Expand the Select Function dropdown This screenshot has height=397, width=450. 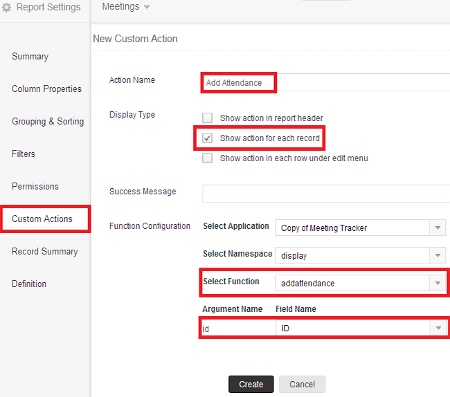[437, 283]
